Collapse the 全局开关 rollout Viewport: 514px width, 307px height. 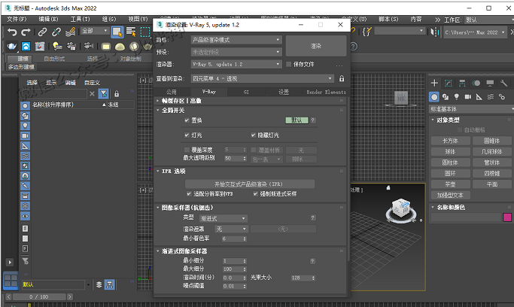pyautogui.click(x=173, y=111)
